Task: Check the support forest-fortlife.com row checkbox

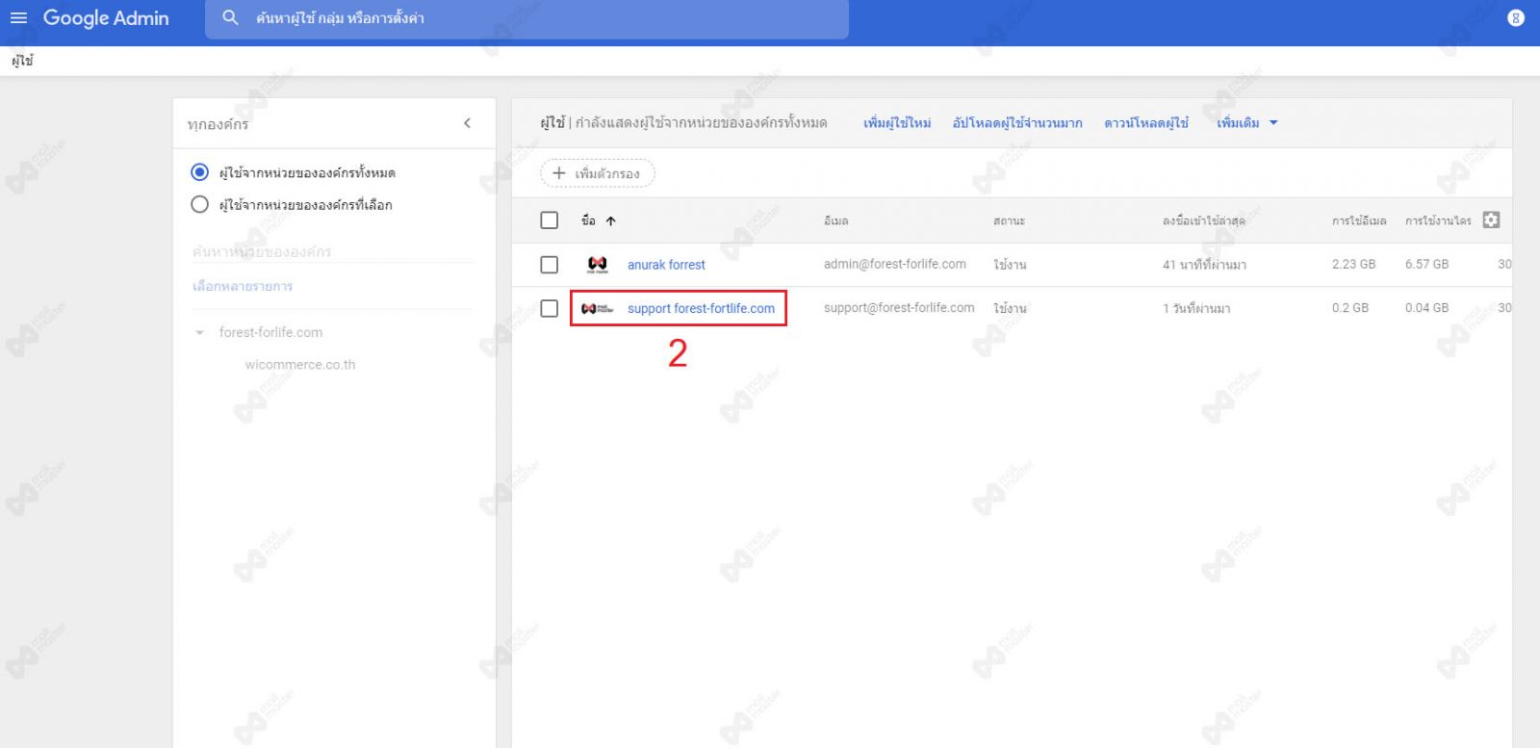Action: coord(550,308)
